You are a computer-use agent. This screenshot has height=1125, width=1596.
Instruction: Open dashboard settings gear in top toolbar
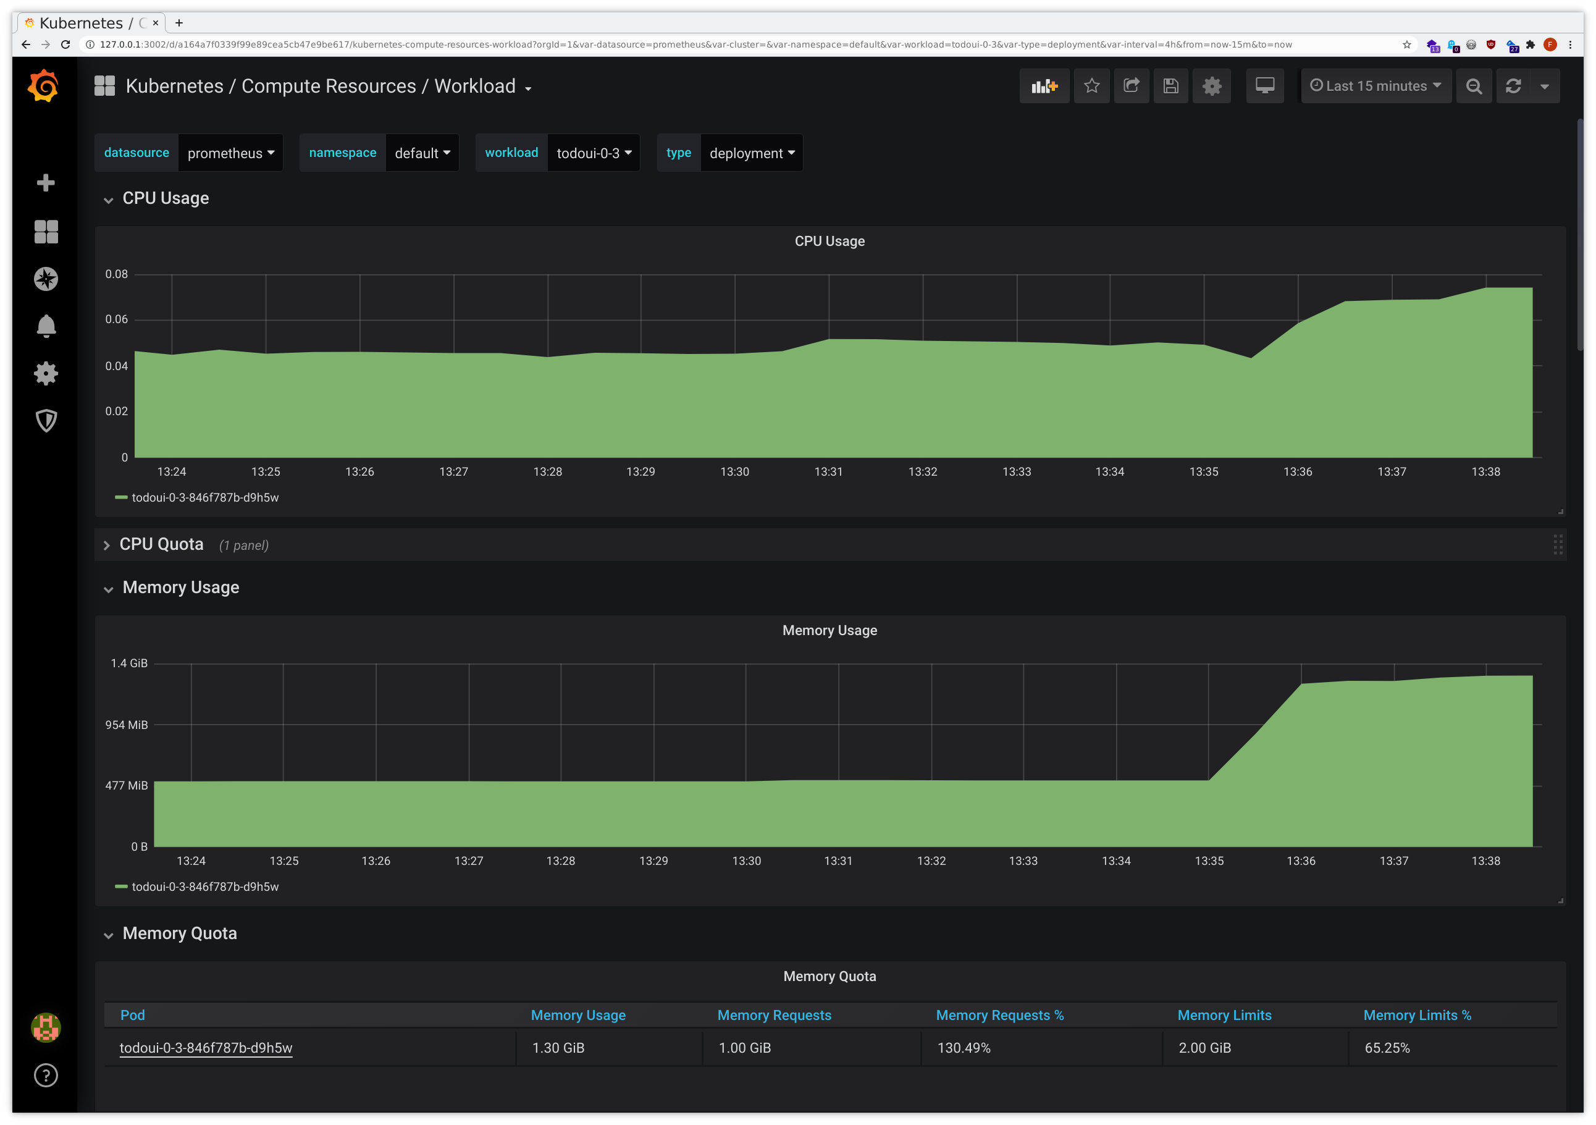coord(1212,85)
